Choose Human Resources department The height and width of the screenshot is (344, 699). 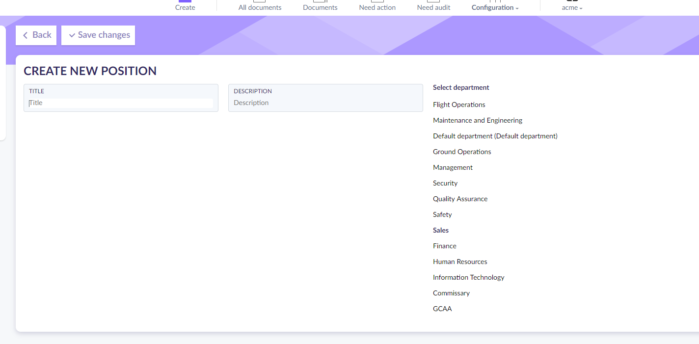pos(460,262)
